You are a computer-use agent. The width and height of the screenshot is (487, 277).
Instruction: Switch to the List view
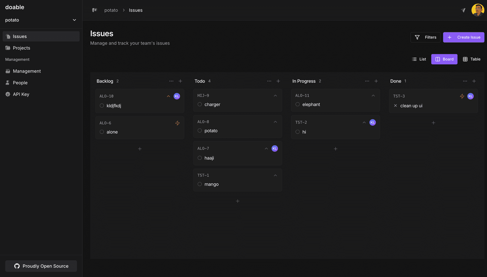(x=419, y=59)
